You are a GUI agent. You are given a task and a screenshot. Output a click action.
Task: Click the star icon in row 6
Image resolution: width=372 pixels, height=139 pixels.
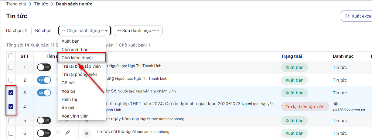pyautogui.click(x=58, y=133)
